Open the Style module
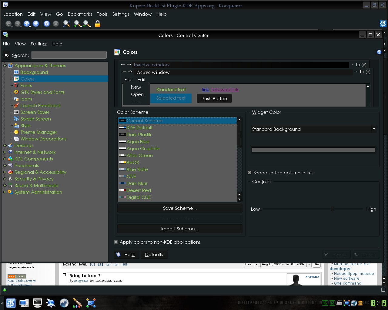The height and width of the screenshot is (310, 388). pyautogui.click(x=25, y=125)
